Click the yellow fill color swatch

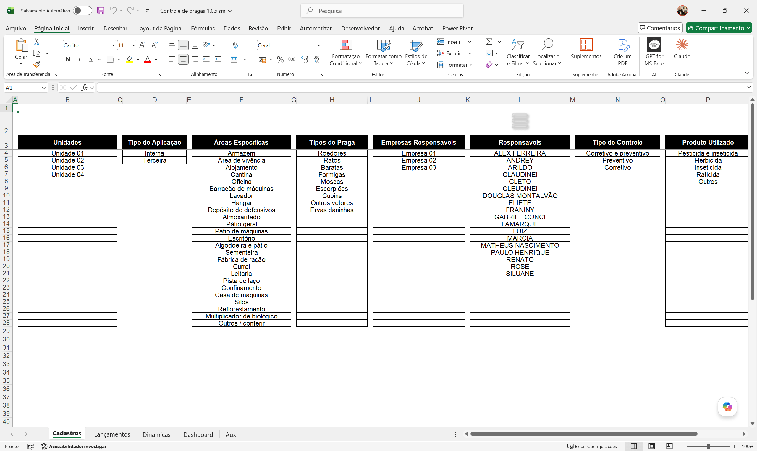(x=130, y=59)
